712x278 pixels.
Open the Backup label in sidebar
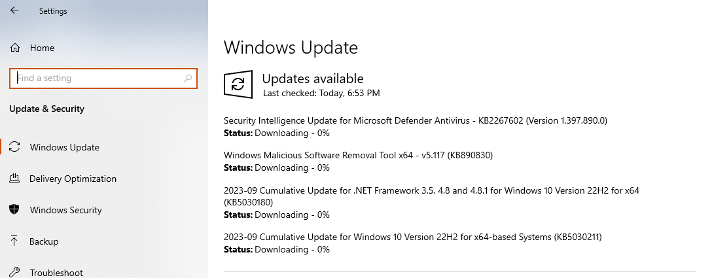point(44,241)
